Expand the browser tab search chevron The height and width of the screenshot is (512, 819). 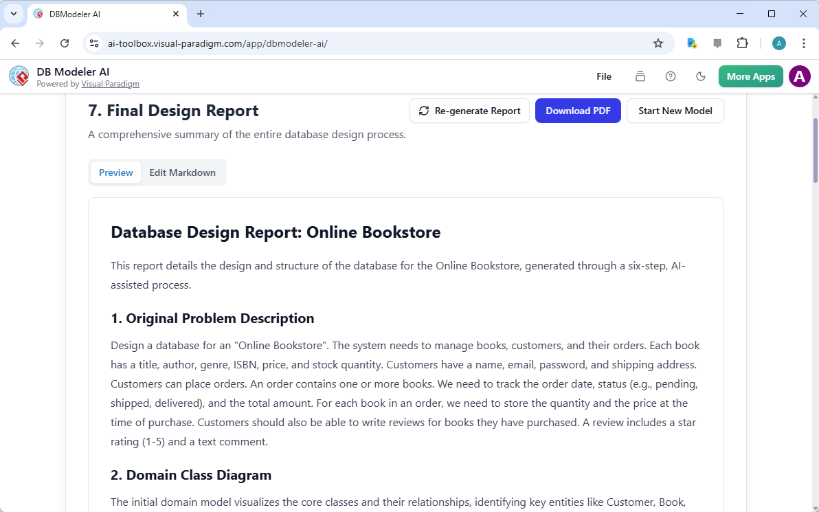(13, 14)
